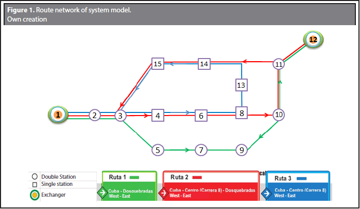360x209 pixels.
Task: Select single station square 14
Action: pyautogui.click(x=204, y=64)
